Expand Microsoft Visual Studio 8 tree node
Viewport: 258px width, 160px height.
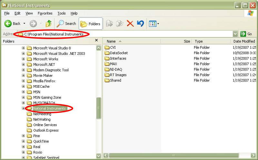click(x=23, y=48)
